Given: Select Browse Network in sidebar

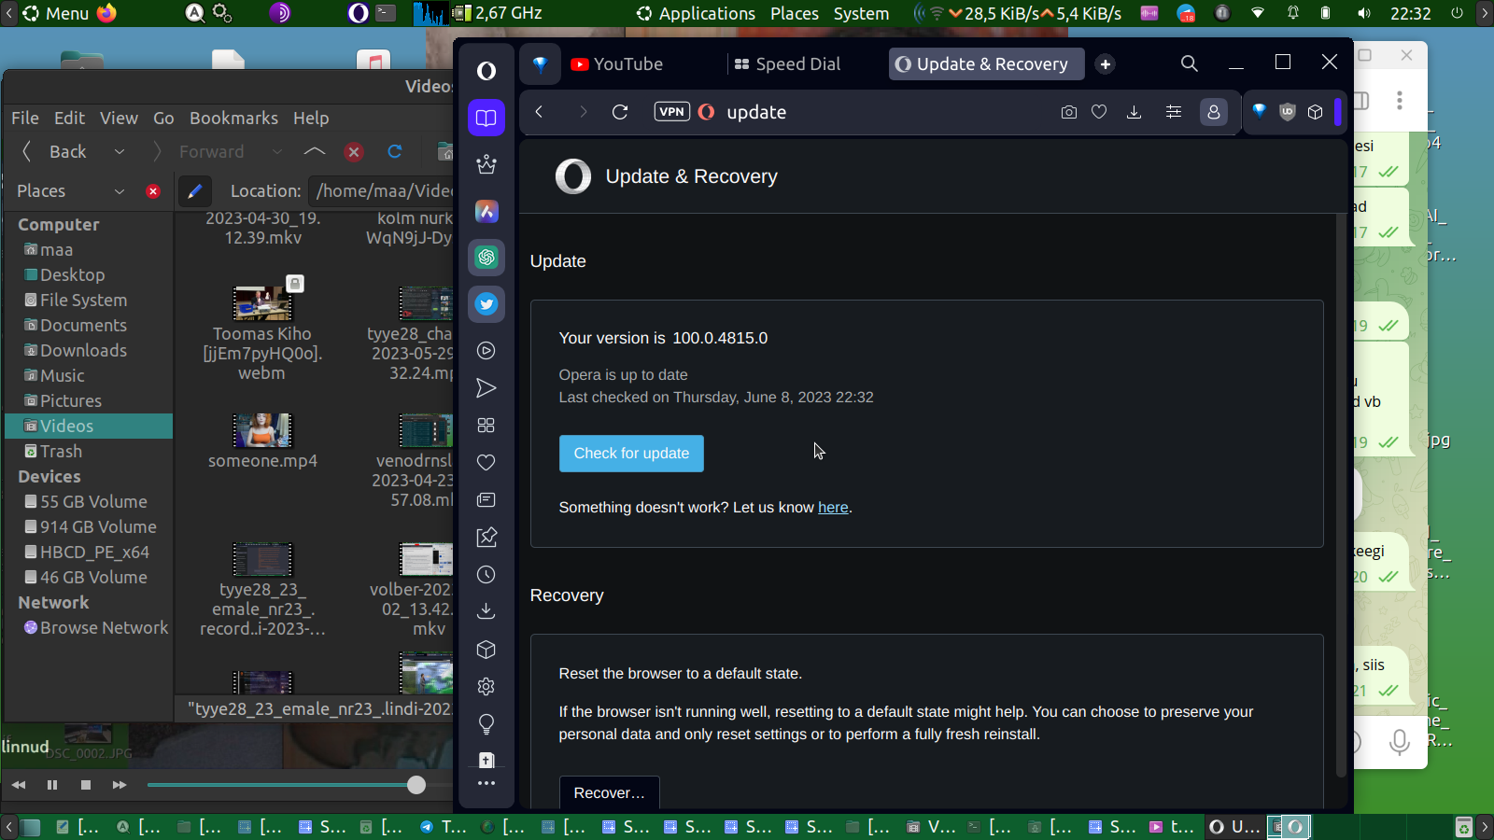Looking at the screenshot, I should (96, 628).
